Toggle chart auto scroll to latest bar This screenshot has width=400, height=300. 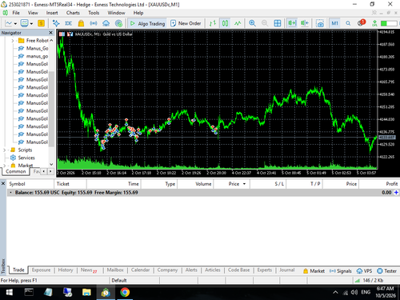(292, 23)
